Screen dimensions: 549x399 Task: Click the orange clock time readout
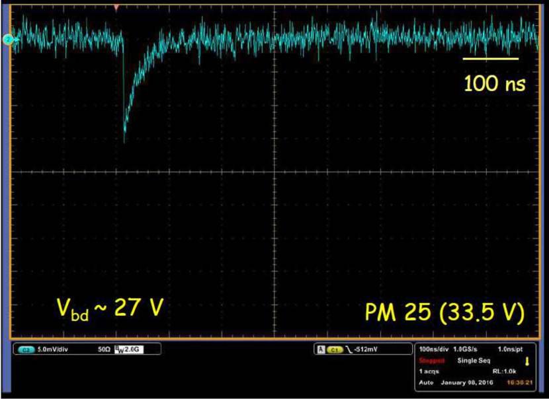(520, 382)
